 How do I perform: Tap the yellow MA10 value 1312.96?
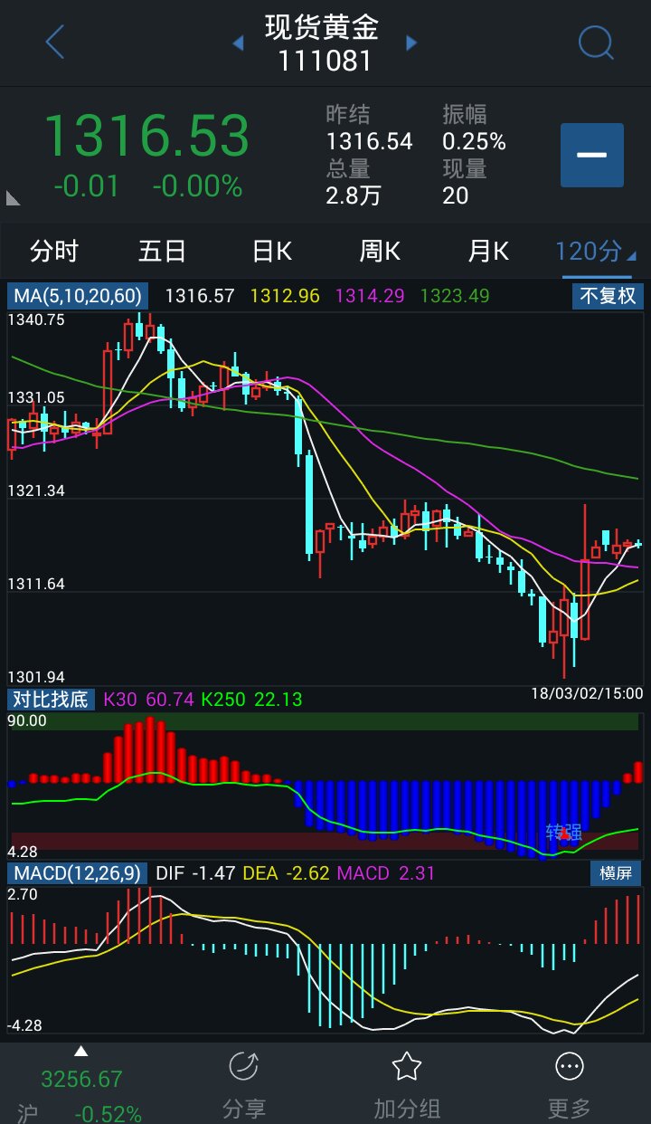pos(285,296)
